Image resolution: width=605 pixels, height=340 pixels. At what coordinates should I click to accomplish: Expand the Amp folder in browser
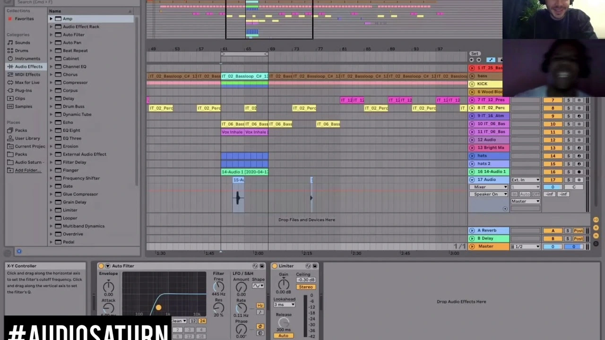coord(51,19)
